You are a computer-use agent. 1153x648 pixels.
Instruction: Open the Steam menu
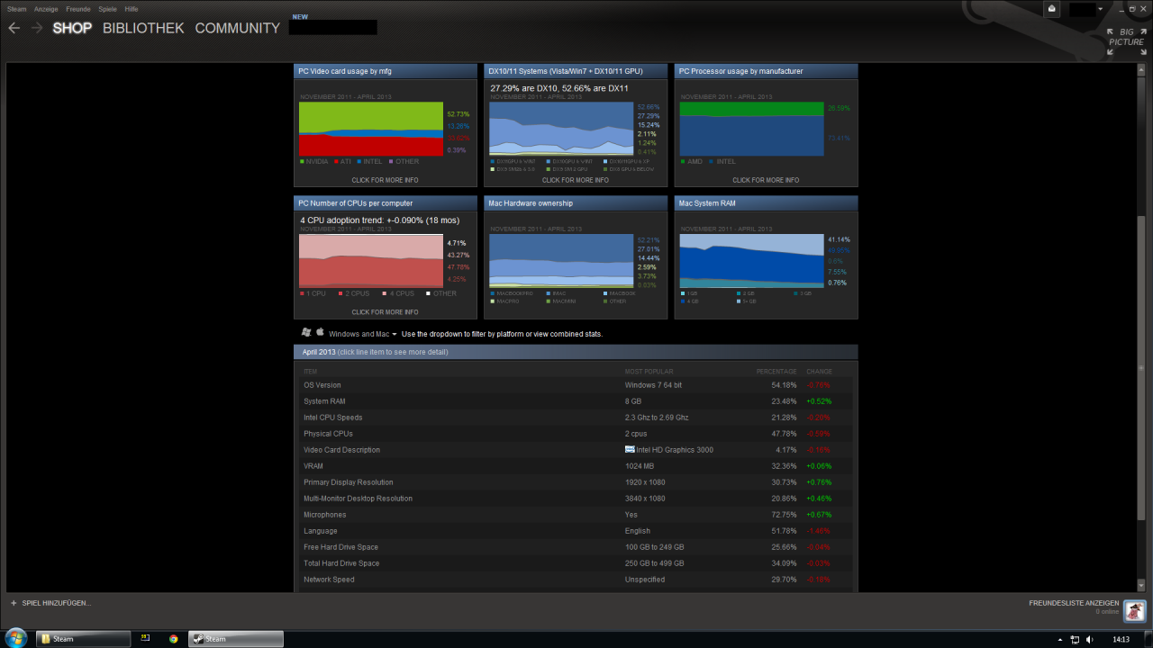[17, 8]
